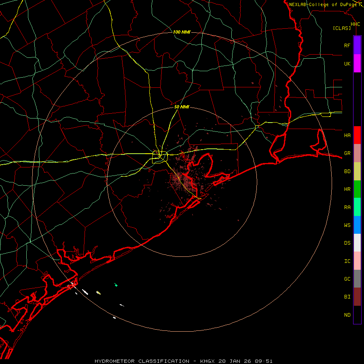Click the black ND legend swatch
The width and height of the screenshot is (364, 364).
click(357, 315)
